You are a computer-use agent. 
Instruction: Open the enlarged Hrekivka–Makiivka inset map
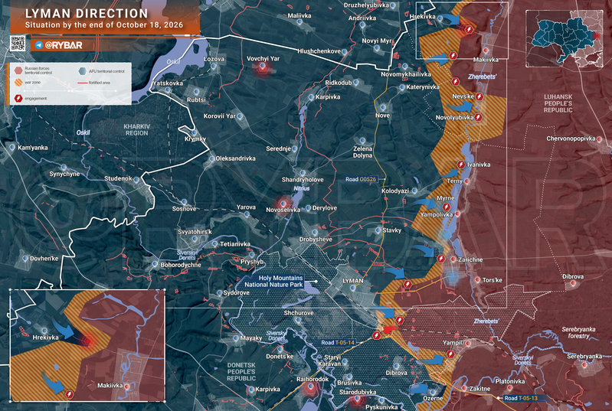pos(87,345)
